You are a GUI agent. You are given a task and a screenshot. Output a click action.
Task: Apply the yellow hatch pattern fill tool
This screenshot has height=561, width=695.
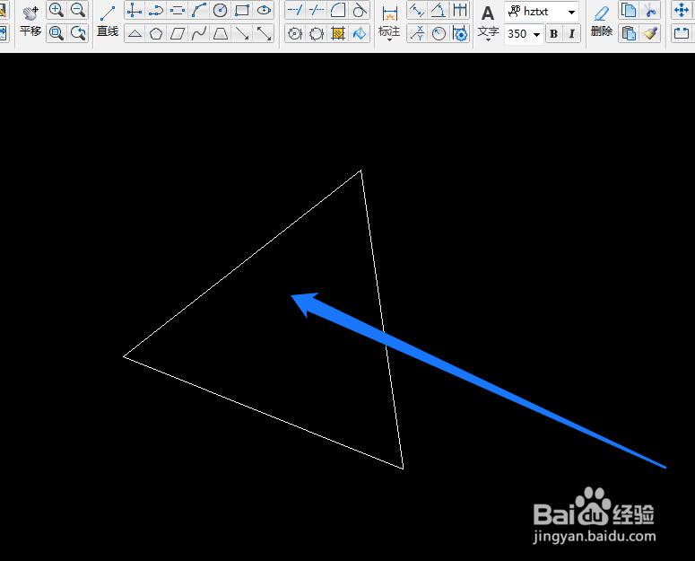click(x=338, y=33)
